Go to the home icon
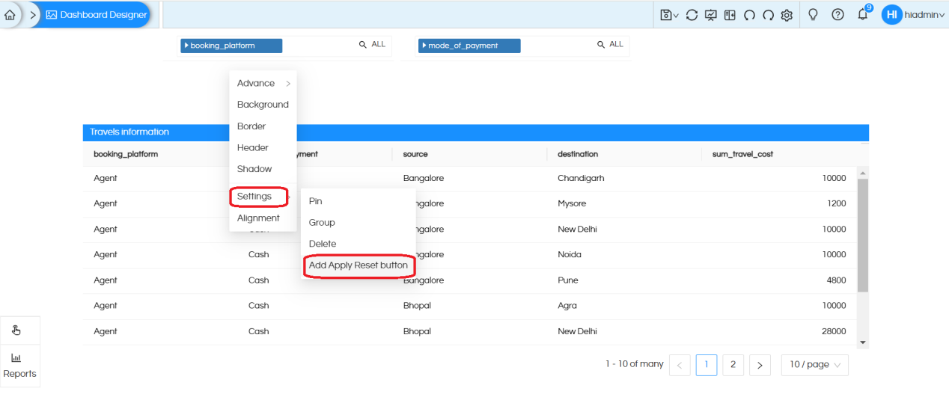 click(10, 15)
